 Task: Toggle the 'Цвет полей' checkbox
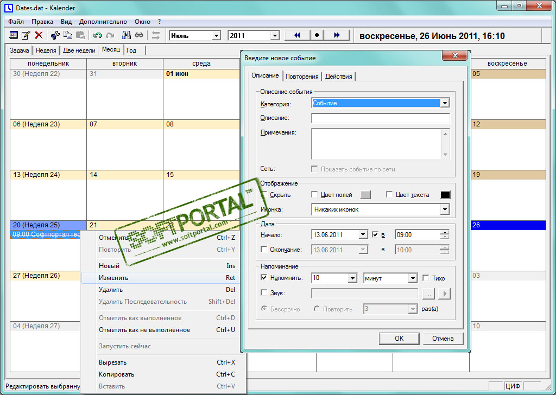pos(314,194)
